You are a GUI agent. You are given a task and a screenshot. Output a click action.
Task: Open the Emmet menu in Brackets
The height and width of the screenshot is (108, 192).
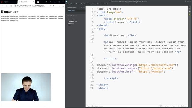tap(106, 4)
